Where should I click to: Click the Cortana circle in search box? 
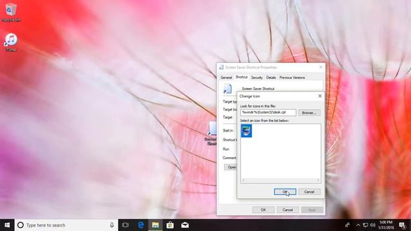21,225
